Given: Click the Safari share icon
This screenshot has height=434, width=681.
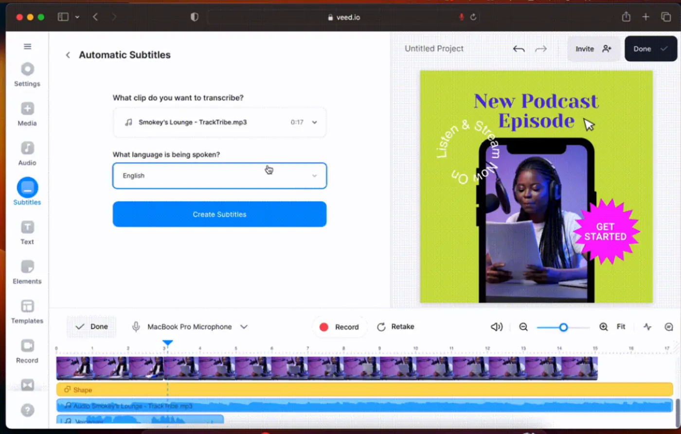Looking at the screenshot, I should (x=626, y=17).
